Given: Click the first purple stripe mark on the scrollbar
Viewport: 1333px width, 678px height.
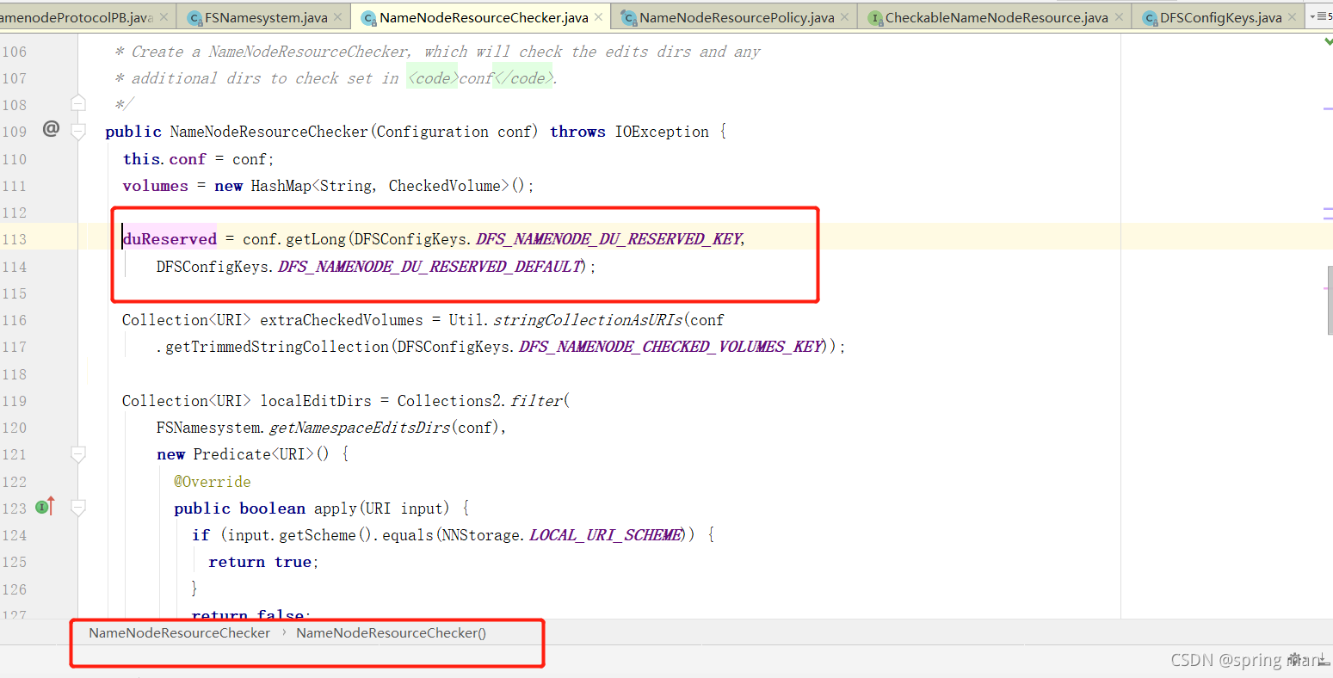Looking at the screenshot, I should click(x=1328, y=108).
